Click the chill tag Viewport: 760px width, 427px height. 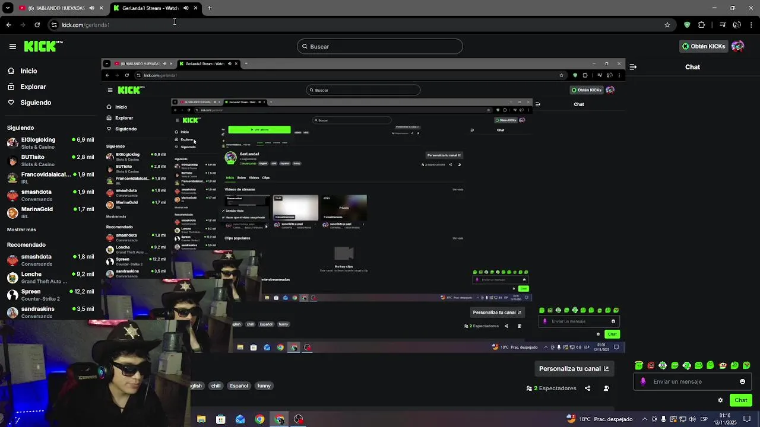pyautogui.click(x=216, y=385)
